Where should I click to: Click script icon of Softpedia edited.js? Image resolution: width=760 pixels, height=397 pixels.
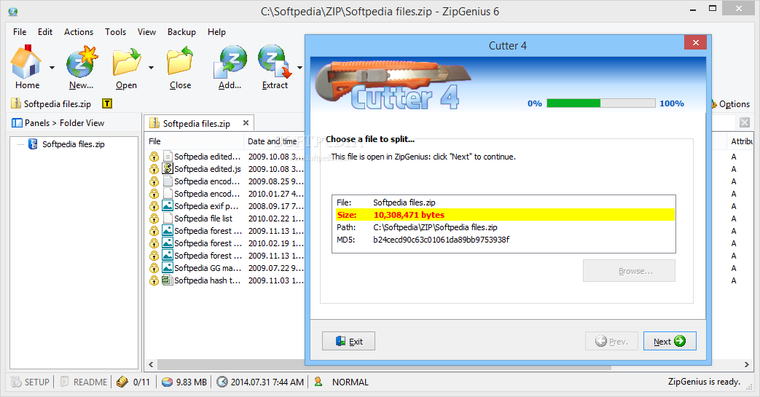point(167,169)
